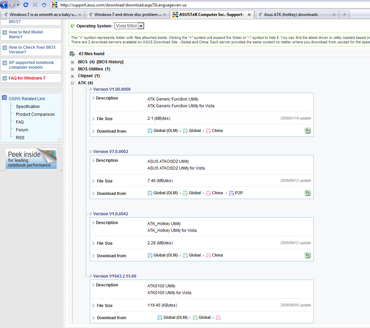Viewport: 370px width, 328px height.
Task: Click the '7.46 (MBytes)' file size value
Action: [160, 181]
